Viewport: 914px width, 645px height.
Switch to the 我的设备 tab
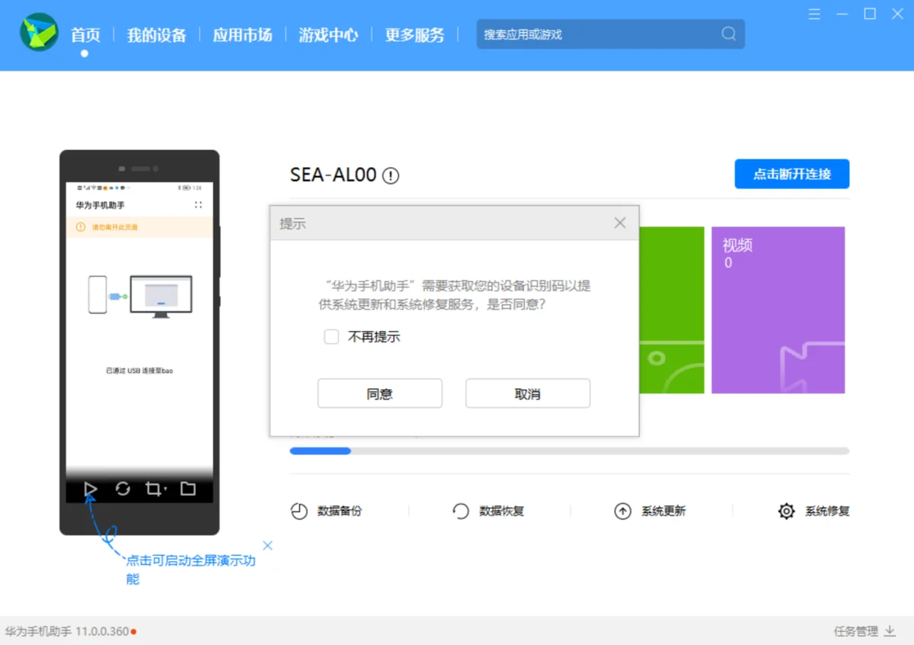[156, 34]
